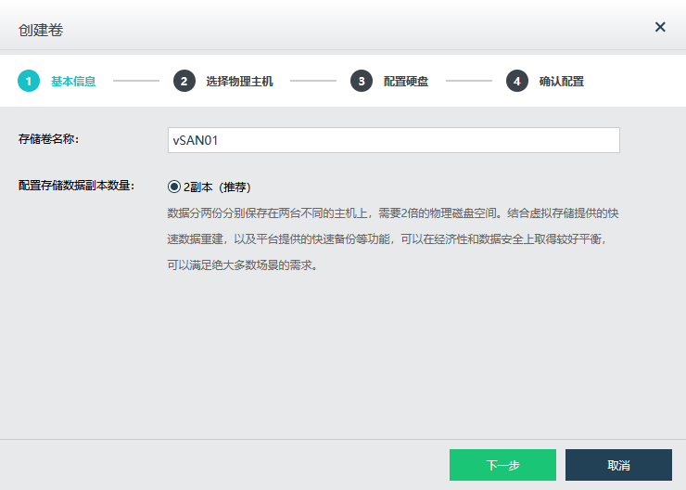Select the 基本信息 step label
This screenshot has width=686, height=490.
click(73, 81)
